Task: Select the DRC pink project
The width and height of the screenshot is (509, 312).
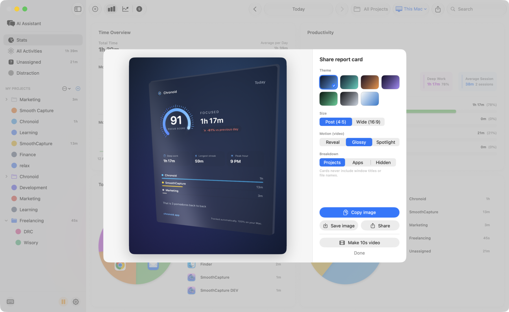Action: pos(43,231)
